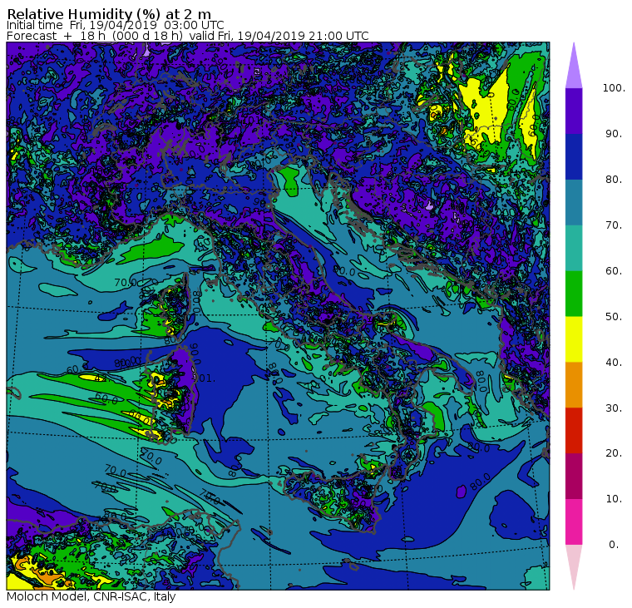632x608 pixels.
Task: Click the '100.' legend label
Action: 614,88
